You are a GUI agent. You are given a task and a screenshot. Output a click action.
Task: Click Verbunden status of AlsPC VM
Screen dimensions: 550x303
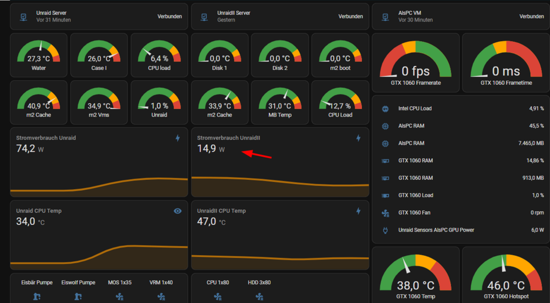click(532, 16)
